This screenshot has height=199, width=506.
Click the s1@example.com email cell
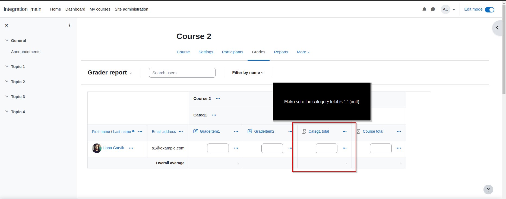[168, 148]
